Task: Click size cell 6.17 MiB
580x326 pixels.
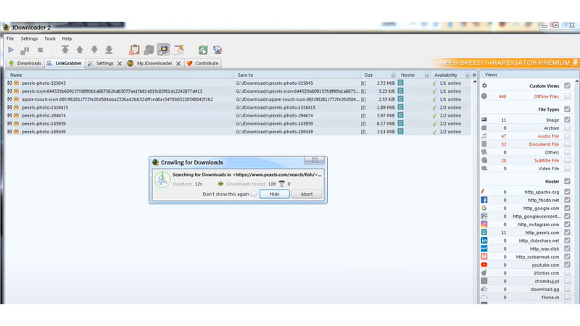Action: pos(386,123)
